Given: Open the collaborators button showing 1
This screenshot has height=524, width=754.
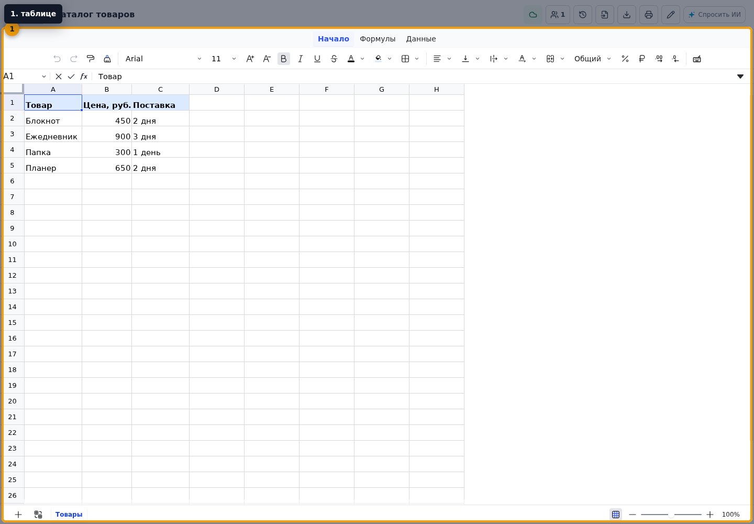Looking at the screenshot, I should point(558,15).
